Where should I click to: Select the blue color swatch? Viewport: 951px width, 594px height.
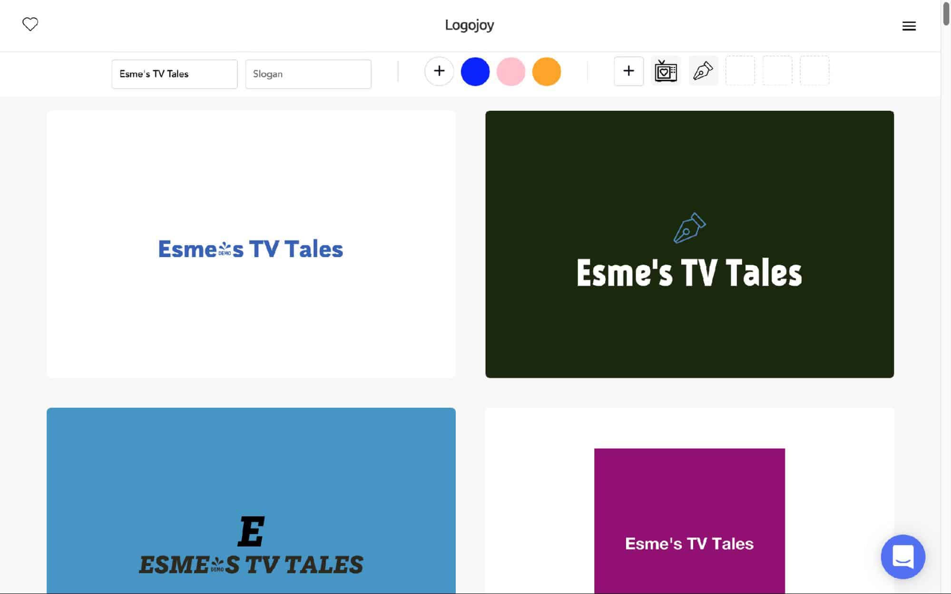pos(475,71)
